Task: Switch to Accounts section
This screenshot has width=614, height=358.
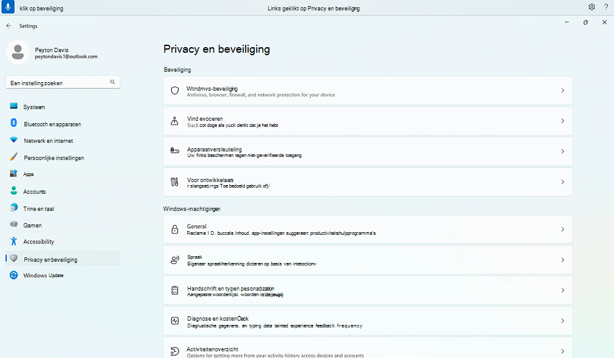Action: [63, 191]
